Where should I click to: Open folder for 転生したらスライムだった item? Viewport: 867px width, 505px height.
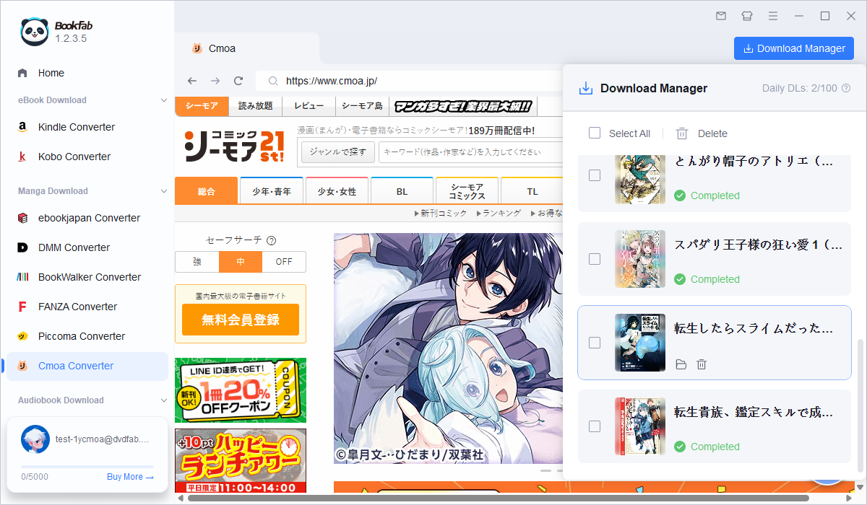(x=680, y=364)
